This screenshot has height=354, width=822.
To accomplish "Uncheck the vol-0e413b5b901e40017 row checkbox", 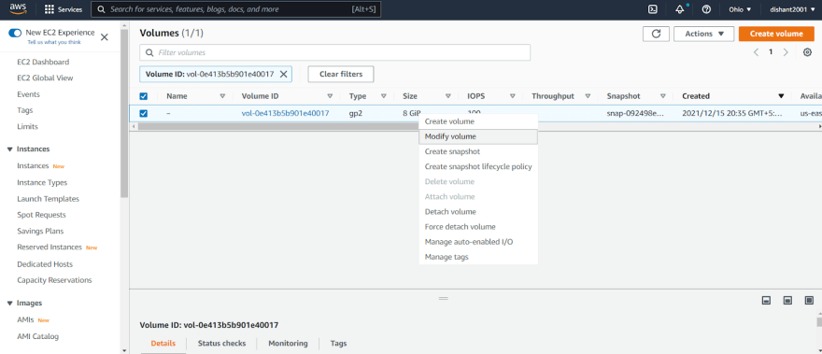I will tap(144, 113).
